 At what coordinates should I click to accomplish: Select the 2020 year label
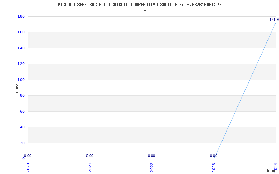click(x=28, y=167)
